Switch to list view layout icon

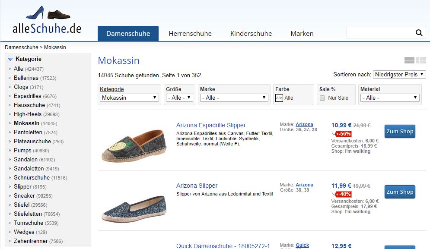coord(409,60)
